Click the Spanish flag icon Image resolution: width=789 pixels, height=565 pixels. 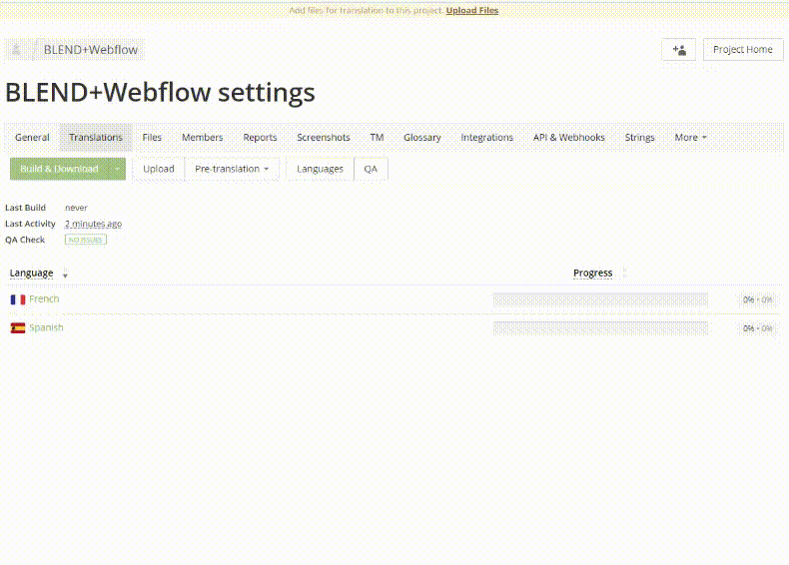[x=18, y=328]
